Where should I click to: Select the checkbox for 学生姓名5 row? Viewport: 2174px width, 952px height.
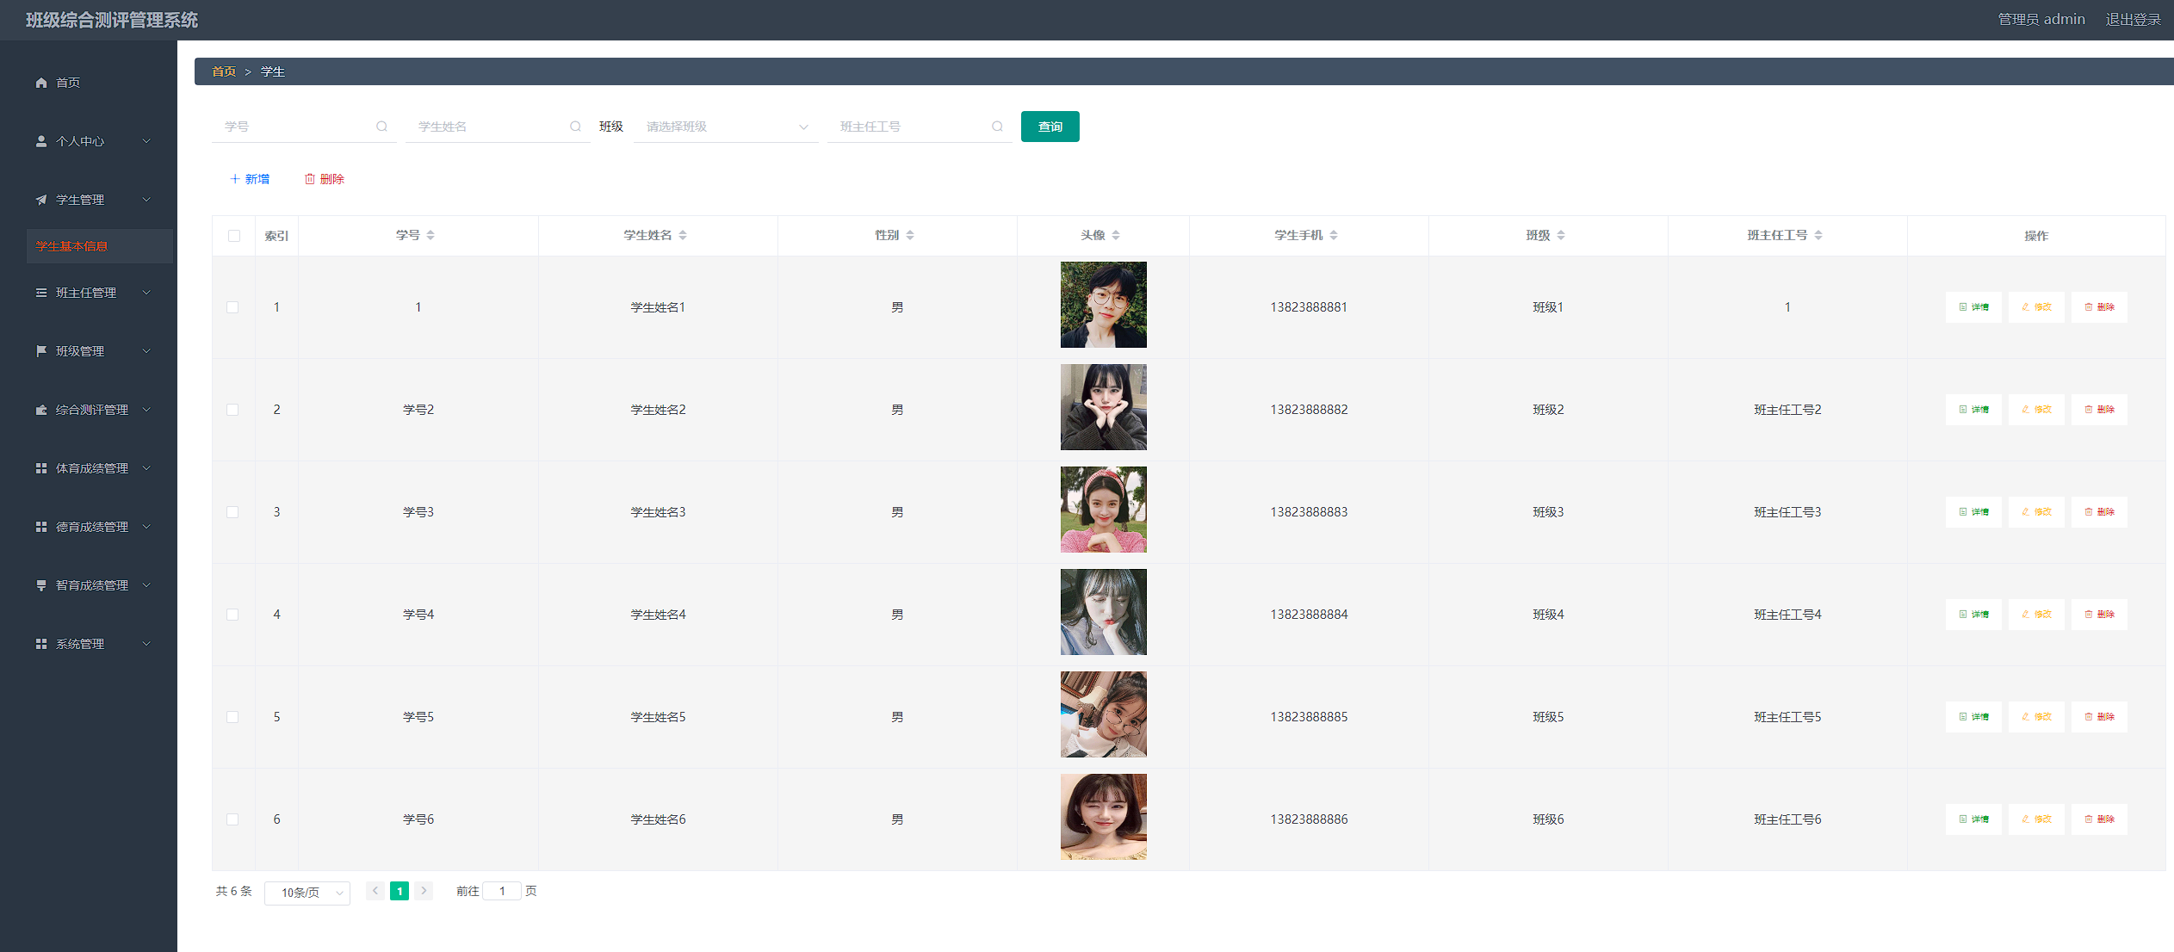232,717
